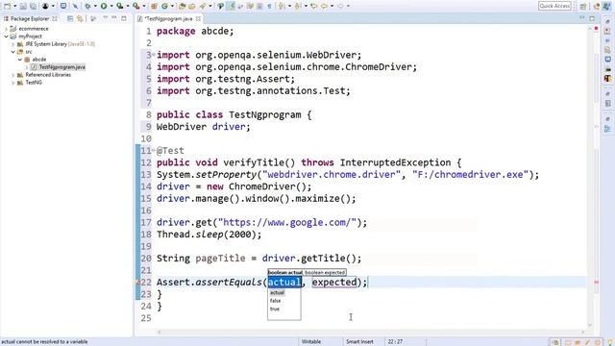Maximize the editor area
This screenshot has width=615, height=346.
[592, 18]
